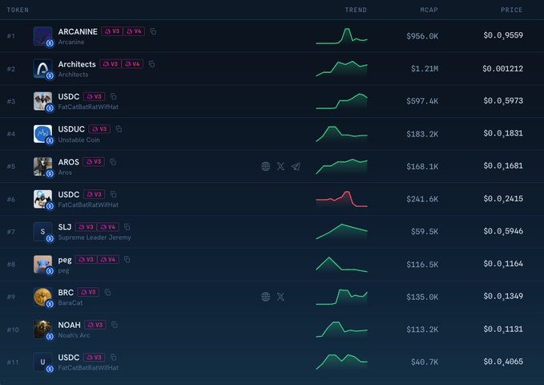Click the SLJ letter avatar
The height and width of the screenshot is (385, 544).
42,232
